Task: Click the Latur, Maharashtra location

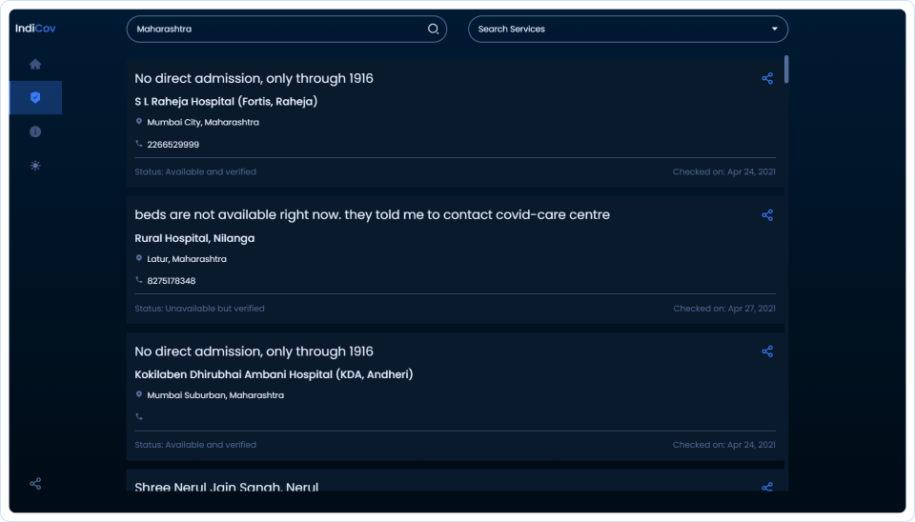Action: pos(186,259)
